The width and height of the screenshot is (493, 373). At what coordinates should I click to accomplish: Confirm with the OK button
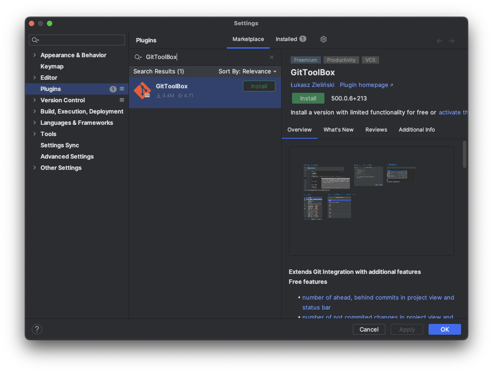pos(445,329)
